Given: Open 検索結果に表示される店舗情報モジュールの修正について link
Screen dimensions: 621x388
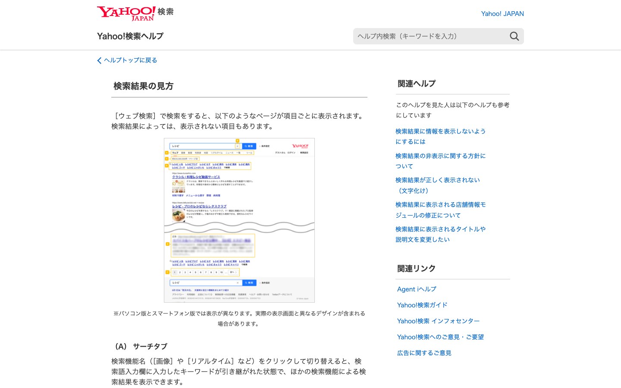Looking at the screenshot, I should [440, 210].
